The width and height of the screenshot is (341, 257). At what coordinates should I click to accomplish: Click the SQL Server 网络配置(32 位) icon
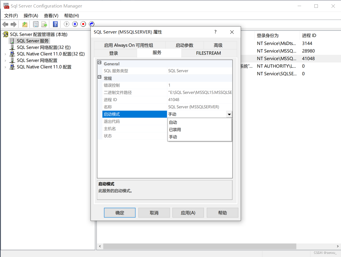[x=12, y=47]
